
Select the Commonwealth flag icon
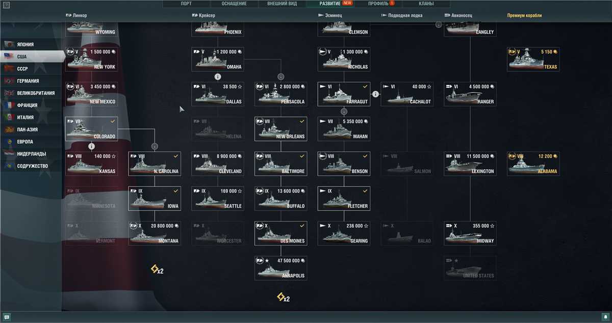pyautogui.click(x=9, y=166)
